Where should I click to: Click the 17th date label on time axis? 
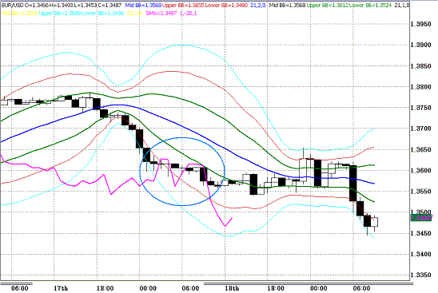[x=61, y=288]
